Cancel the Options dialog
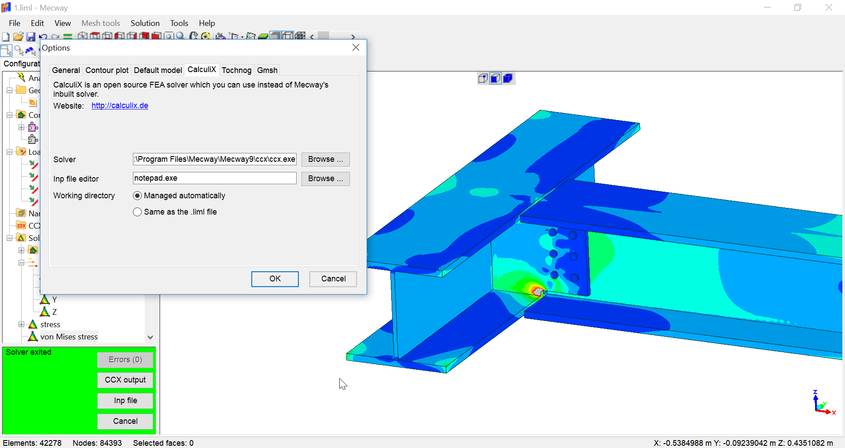 point(333,279)
